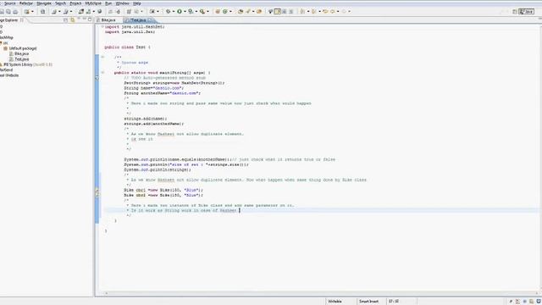
Task: Open the Search menu
Action: click(60, 3)
